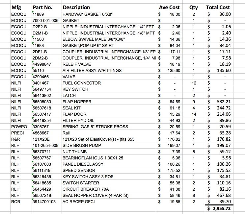This screenshot has height=214, width=245.
Task: Click the grand total cell $2,955.72
Action: 219,208
